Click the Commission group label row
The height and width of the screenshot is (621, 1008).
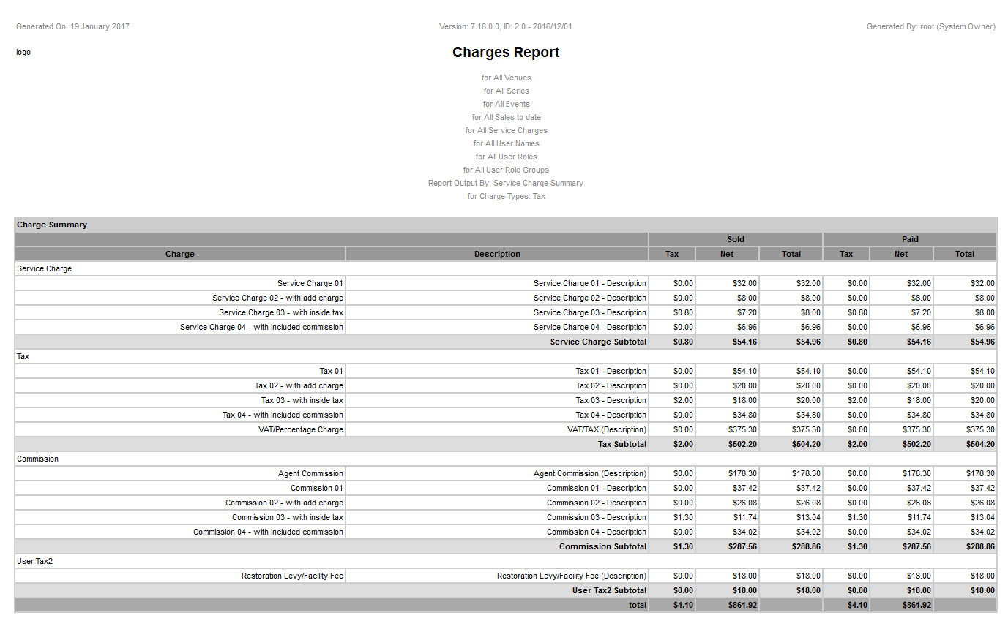506,459
